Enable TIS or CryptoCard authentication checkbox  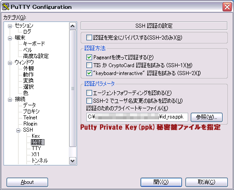tap(89, 65)
